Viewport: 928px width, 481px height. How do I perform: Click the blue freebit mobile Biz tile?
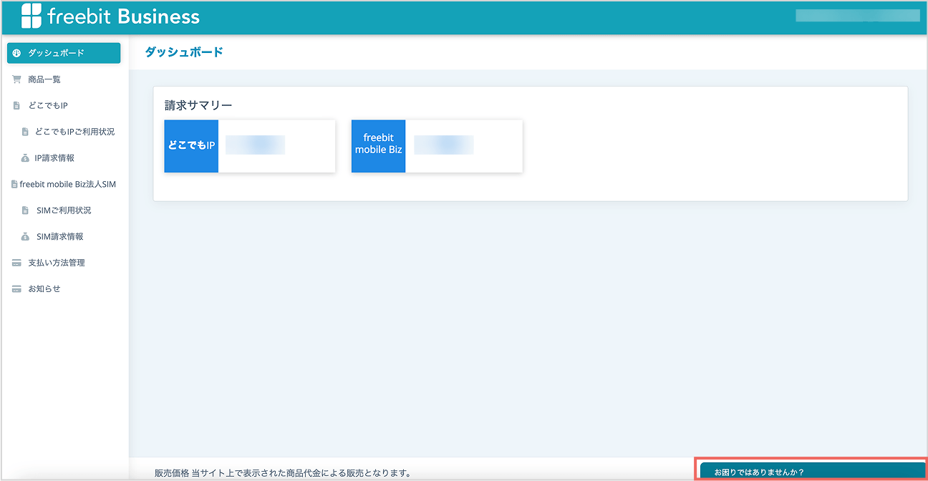pos(378,146)
